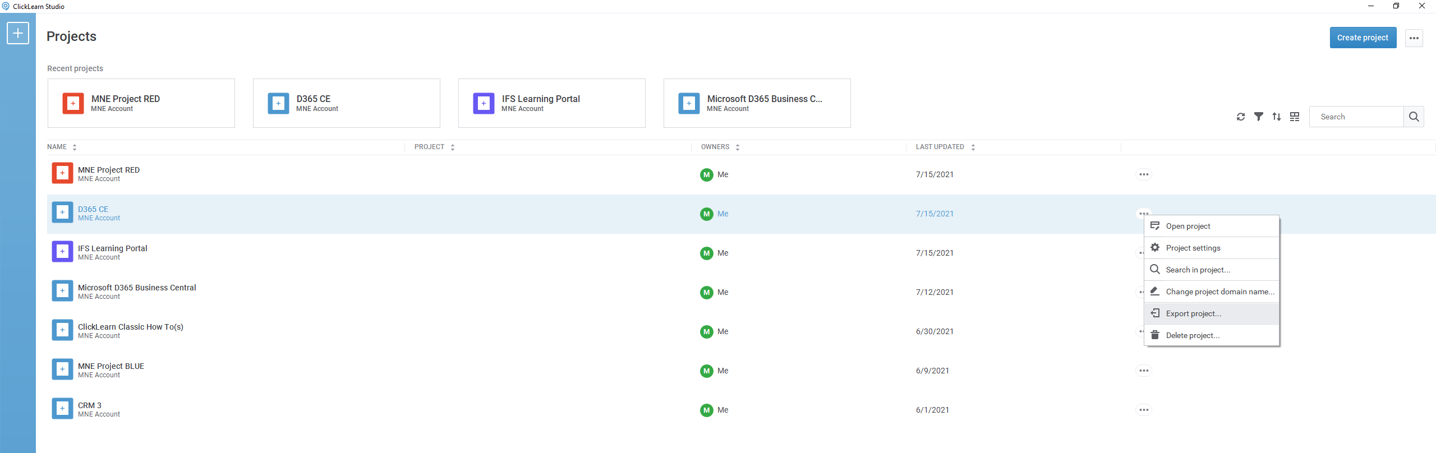Click the blue icon in D365 CE row

coord(62,212)
